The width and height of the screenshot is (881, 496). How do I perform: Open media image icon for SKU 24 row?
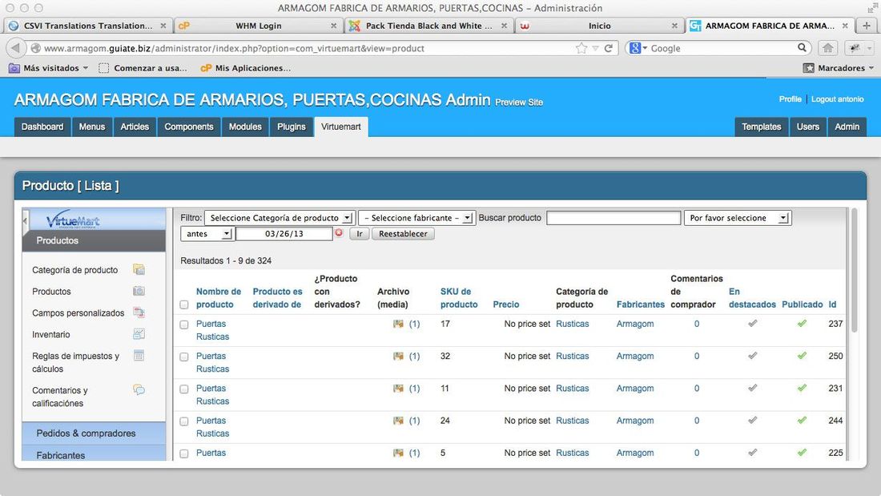point(398,421)
